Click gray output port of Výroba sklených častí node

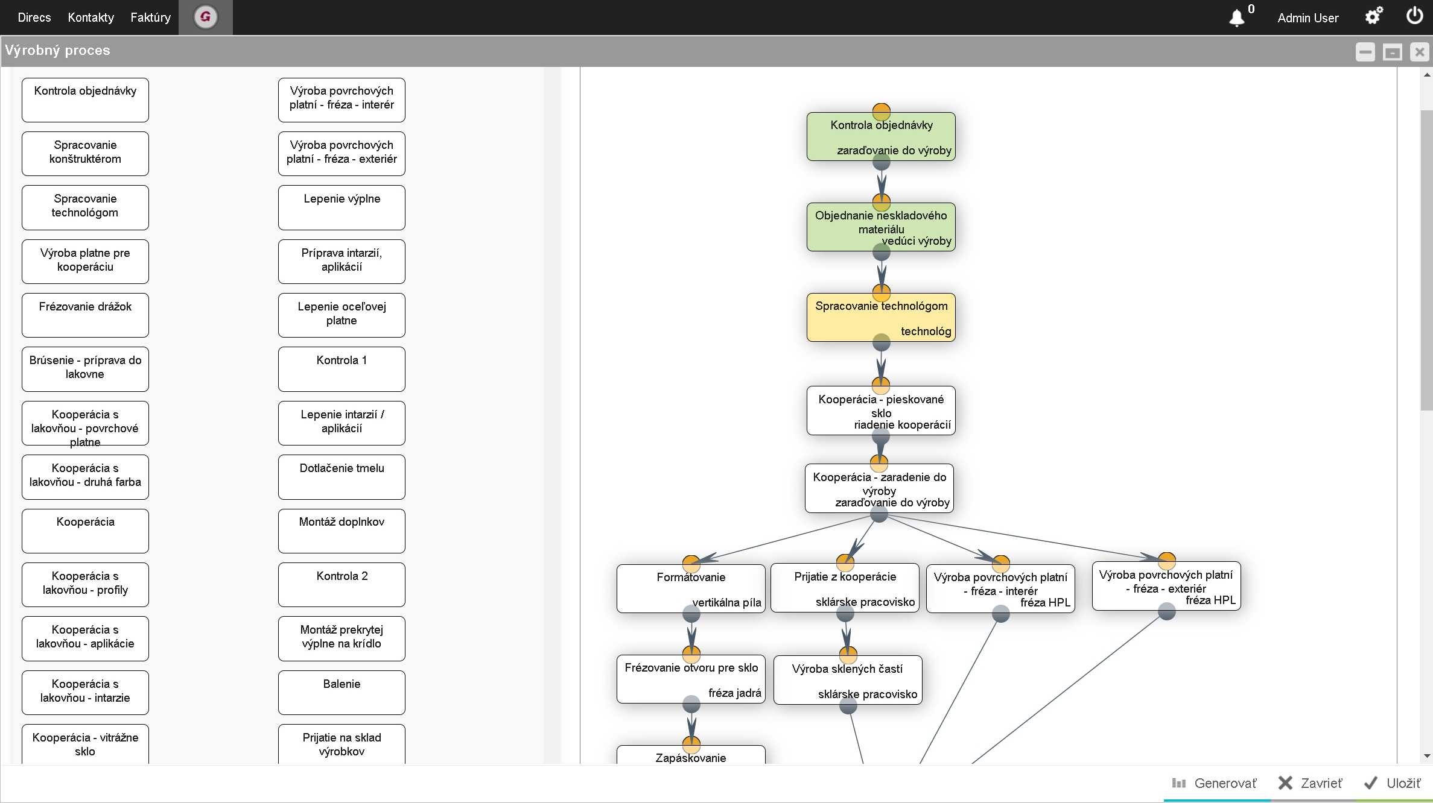(x=848, y=705)
